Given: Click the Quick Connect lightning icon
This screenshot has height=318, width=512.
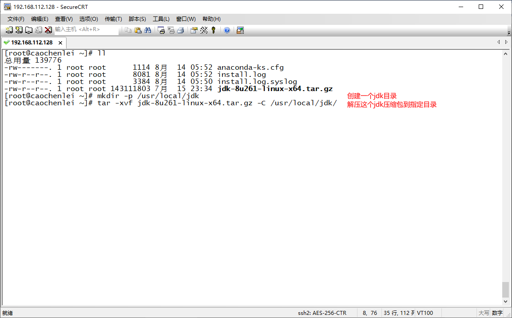Looking at the screenshot, I should [19, 30].
